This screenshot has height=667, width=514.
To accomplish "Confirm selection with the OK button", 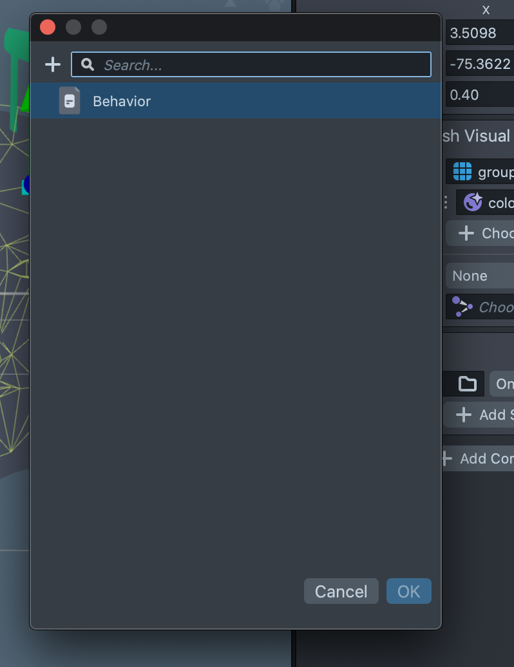I will tap(408, 591).
